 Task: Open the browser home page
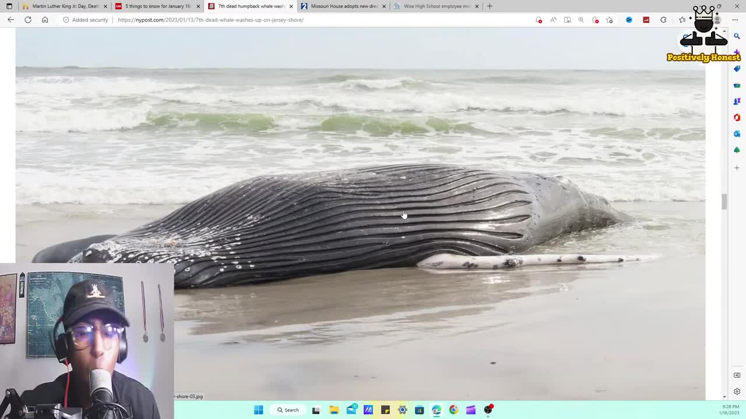click(x=45, y=20)
